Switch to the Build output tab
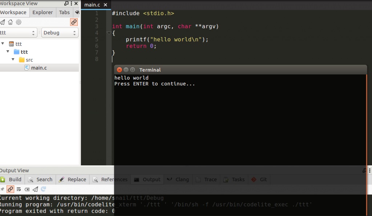Screen dimensions: 372x216 (x=12, y=179)
